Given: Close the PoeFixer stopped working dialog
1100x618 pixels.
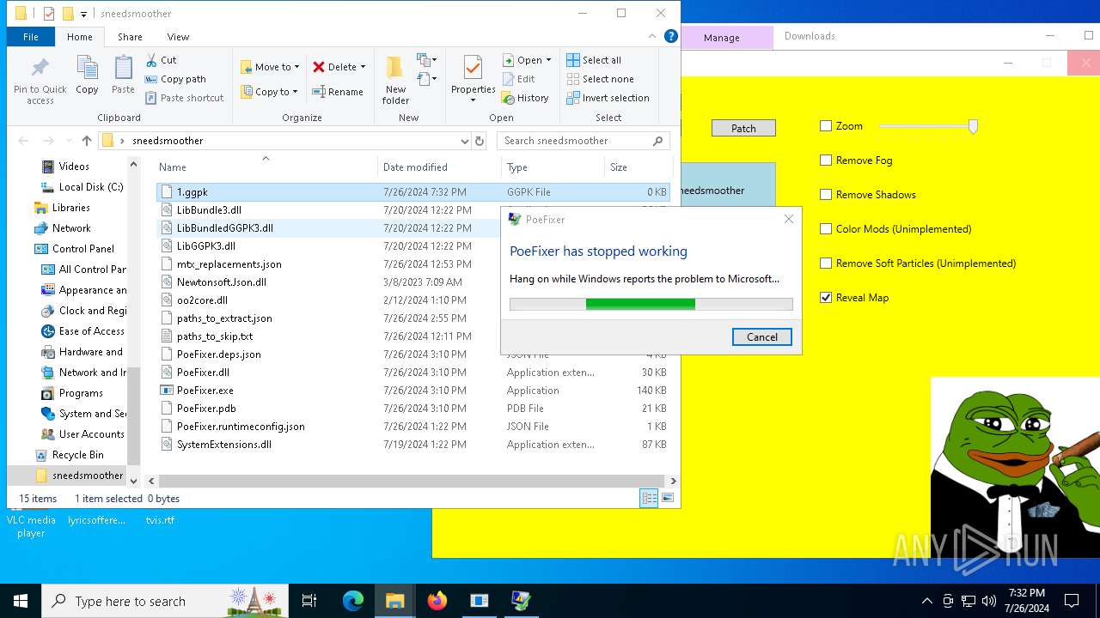Looking at the screenshot, I should (789, 220).
